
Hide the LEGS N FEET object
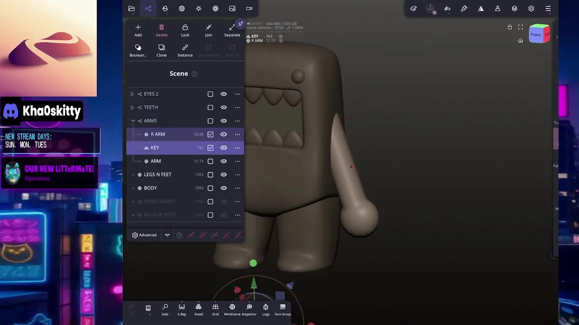coord(223,175)
